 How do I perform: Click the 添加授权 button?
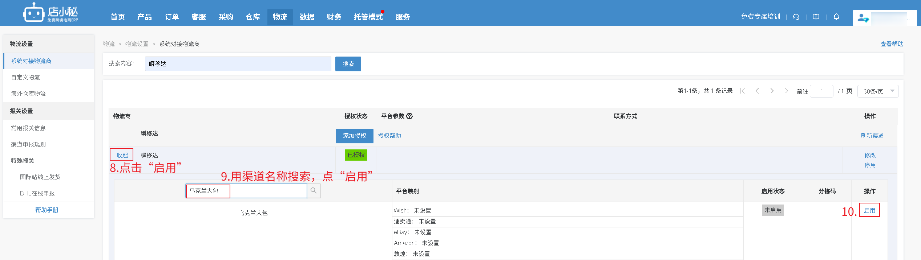point(354,136)
